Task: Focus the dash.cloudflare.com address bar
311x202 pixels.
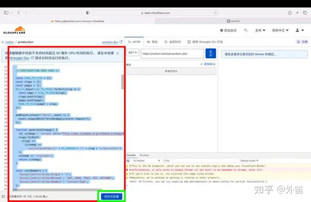Action: tap(155, 13)
